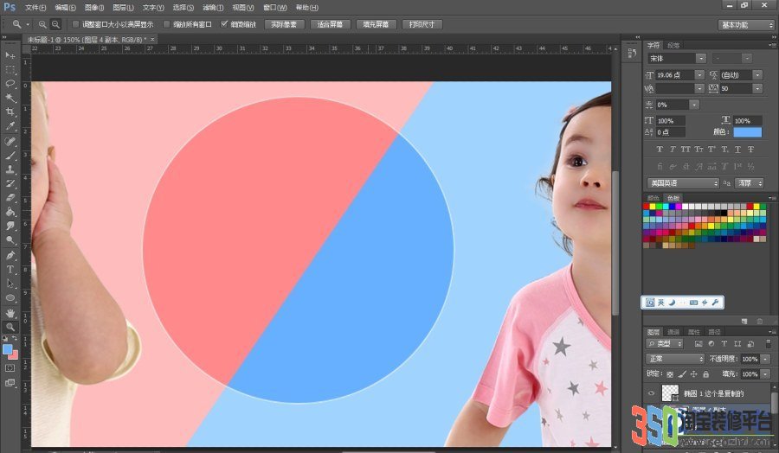Select the Crop tool
The height and width of the screenshot is (453, 779).
[10, 112]
